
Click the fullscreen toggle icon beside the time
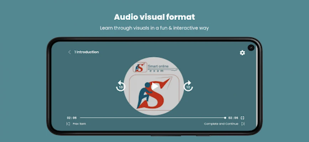click(x=242, y=118)
